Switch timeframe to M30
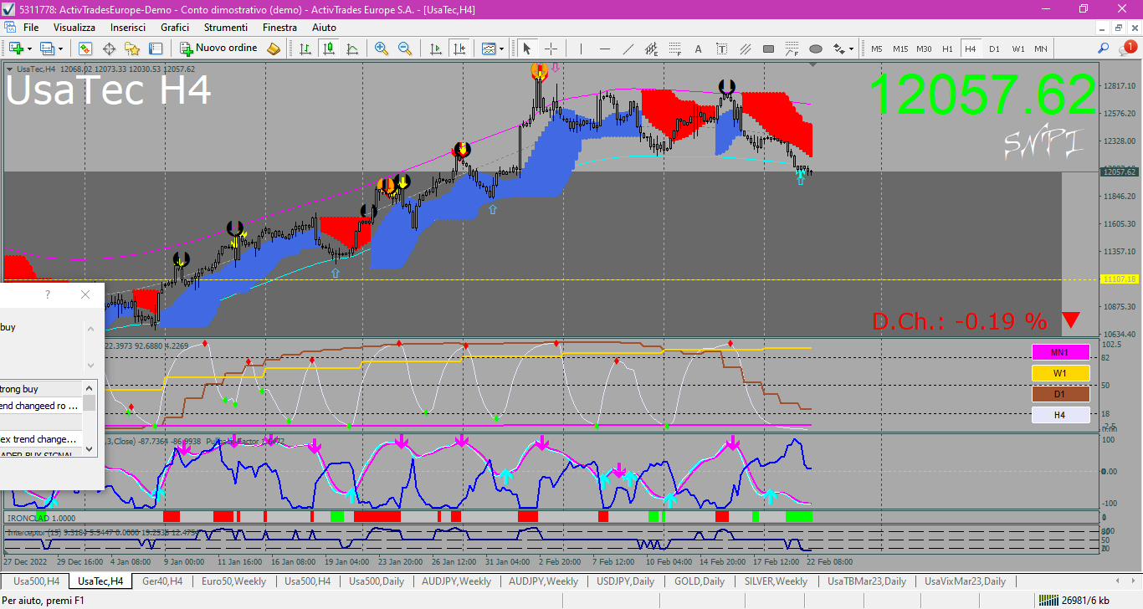The width and height of the screenshot is (1143, 609). tap(924, 49)
